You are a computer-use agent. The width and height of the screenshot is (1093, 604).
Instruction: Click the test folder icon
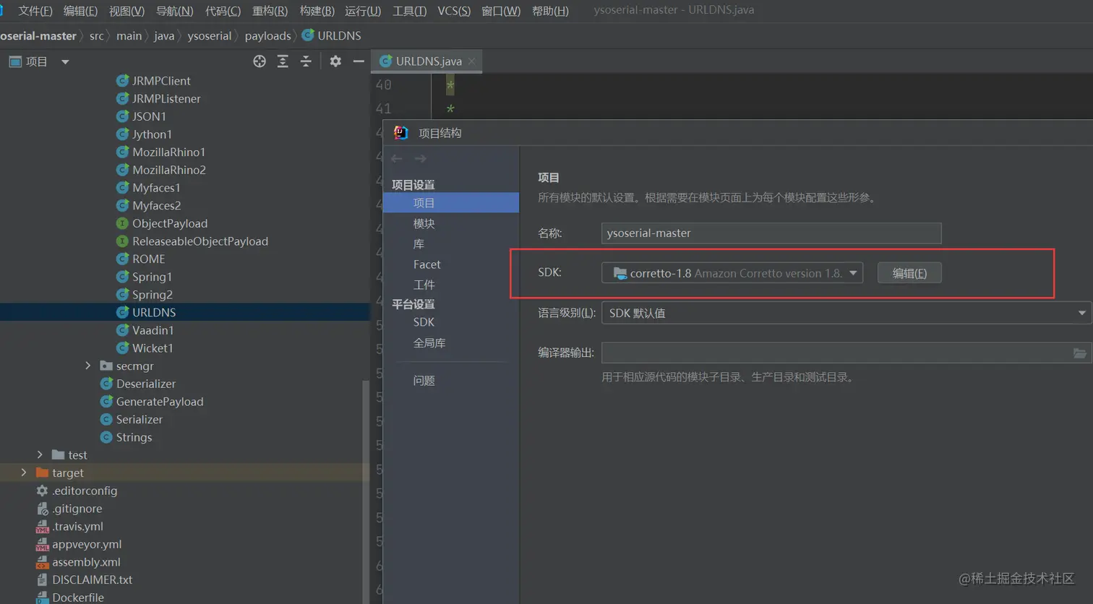tap(58, 455)
